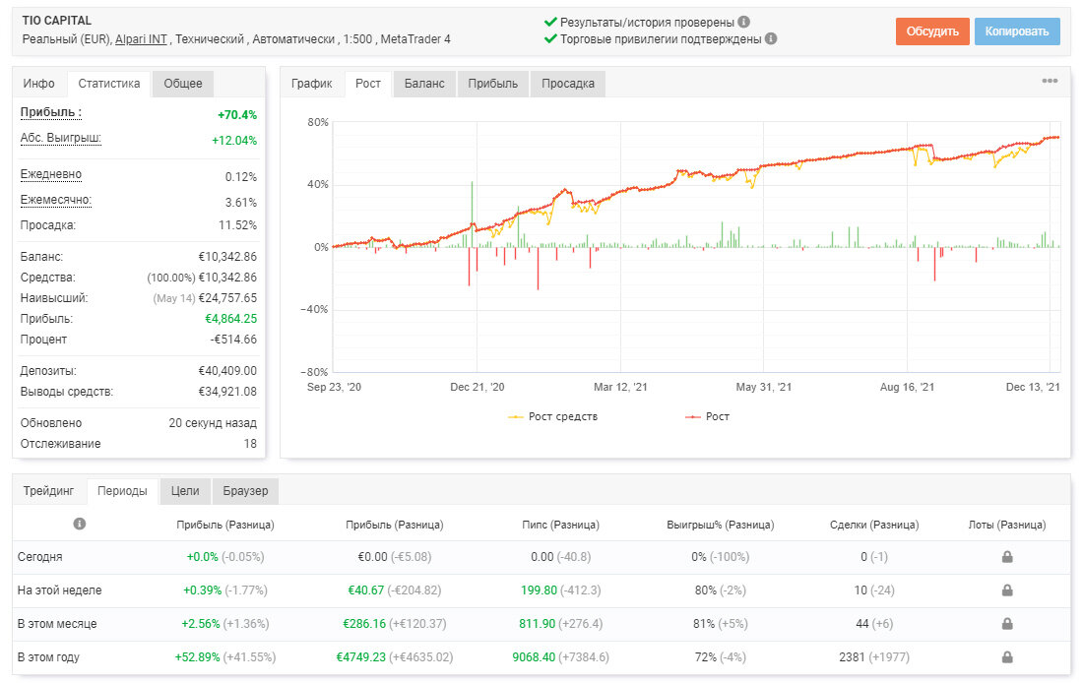Open the Баланс chart tab

[424, 84]
